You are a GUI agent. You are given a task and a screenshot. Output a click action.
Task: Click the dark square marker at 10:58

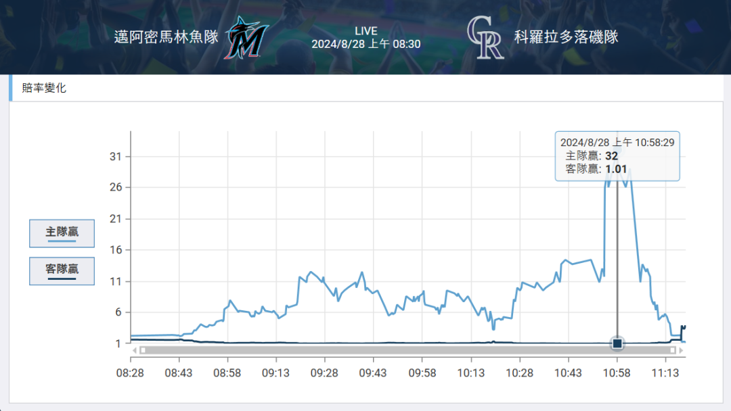click(617, 343)
